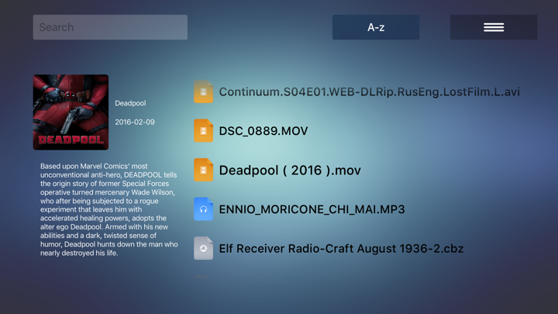Screen dimensions: 558x314
Task: Click the partially visible item below Elf Receiver
Action: point(201,276)
